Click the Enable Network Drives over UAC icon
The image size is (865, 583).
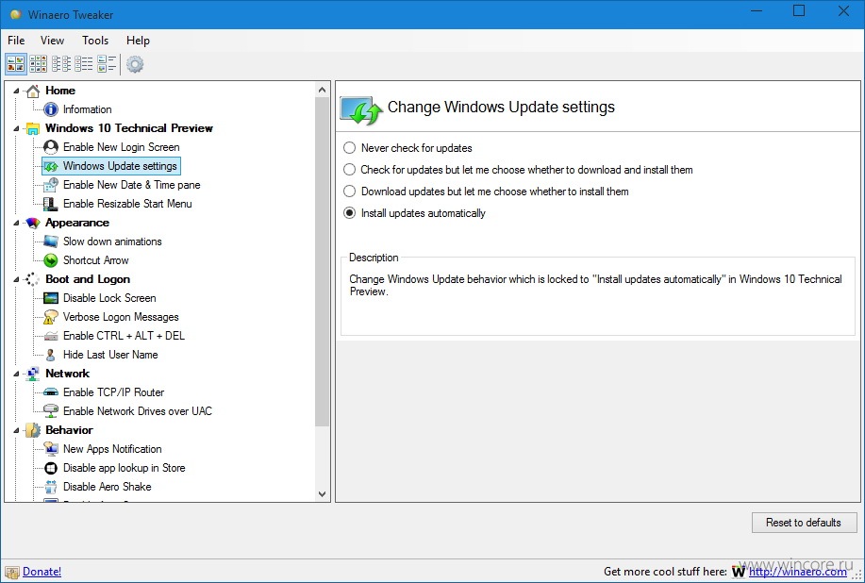[x=51, y=411]
